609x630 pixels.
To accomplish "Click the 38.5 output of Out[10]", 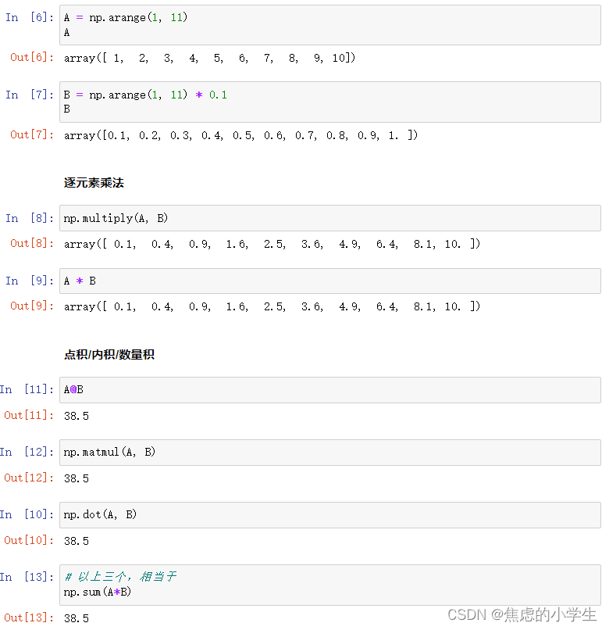I will pos(77,541).
